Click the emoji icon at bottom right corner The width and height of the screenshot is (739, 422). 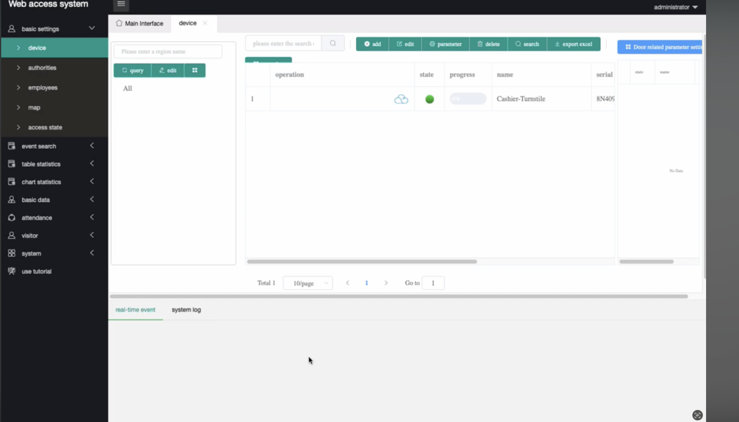[698, 415]
